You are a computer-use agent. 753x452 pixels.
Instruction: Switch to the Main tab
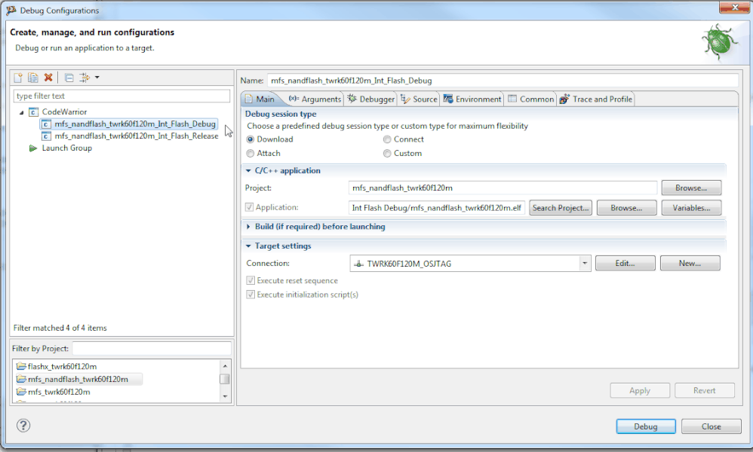click(x=260, y=99)
